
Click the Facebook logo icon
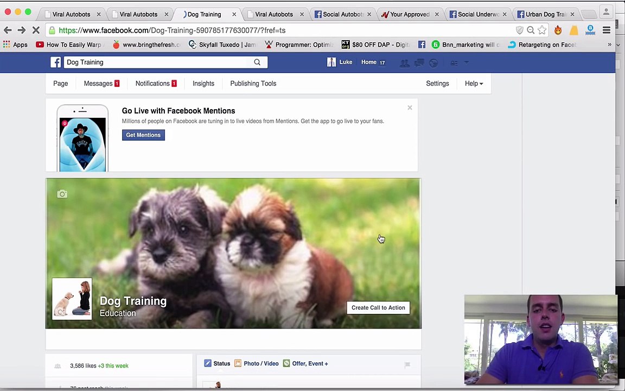[56, 62]
